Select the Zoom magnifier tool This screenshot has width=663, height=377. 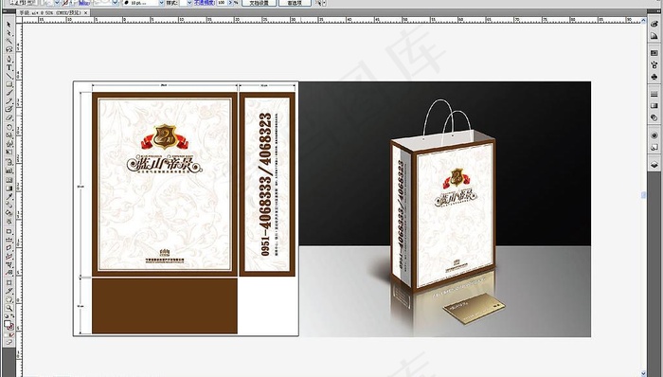tap(9, 308)
